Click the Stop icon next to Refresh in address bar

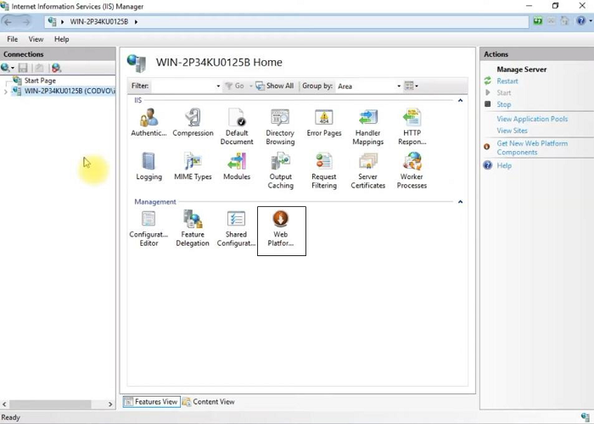tap(552, 21)
